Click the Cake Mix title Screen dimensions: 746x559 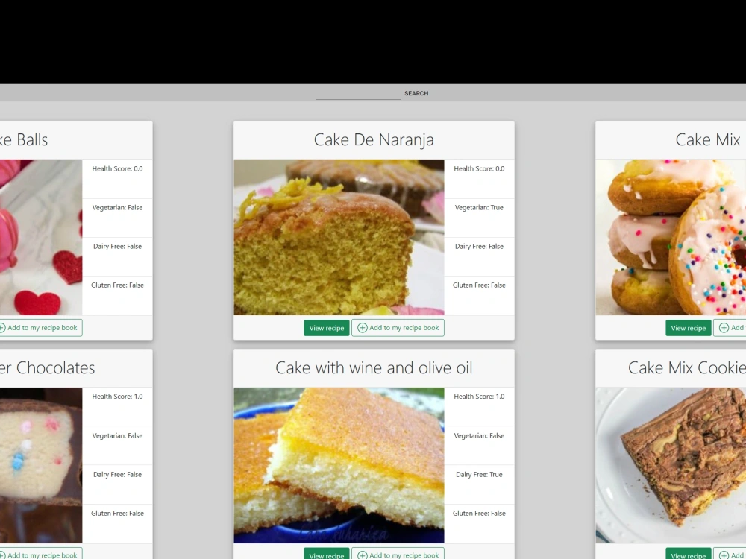707,139
